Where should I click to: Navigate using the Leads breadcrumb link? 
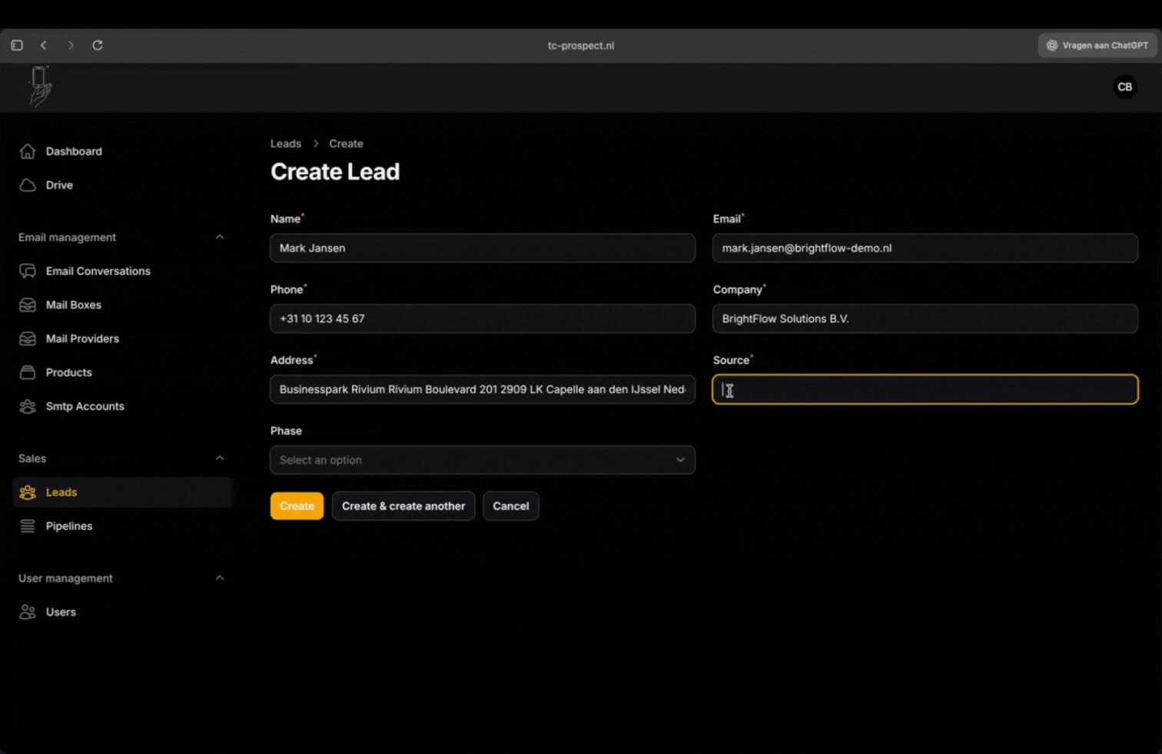point(285,144)
